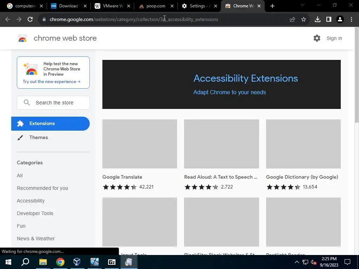Show hidden system tray icons
Screen dimensions: 359x269
297,262
